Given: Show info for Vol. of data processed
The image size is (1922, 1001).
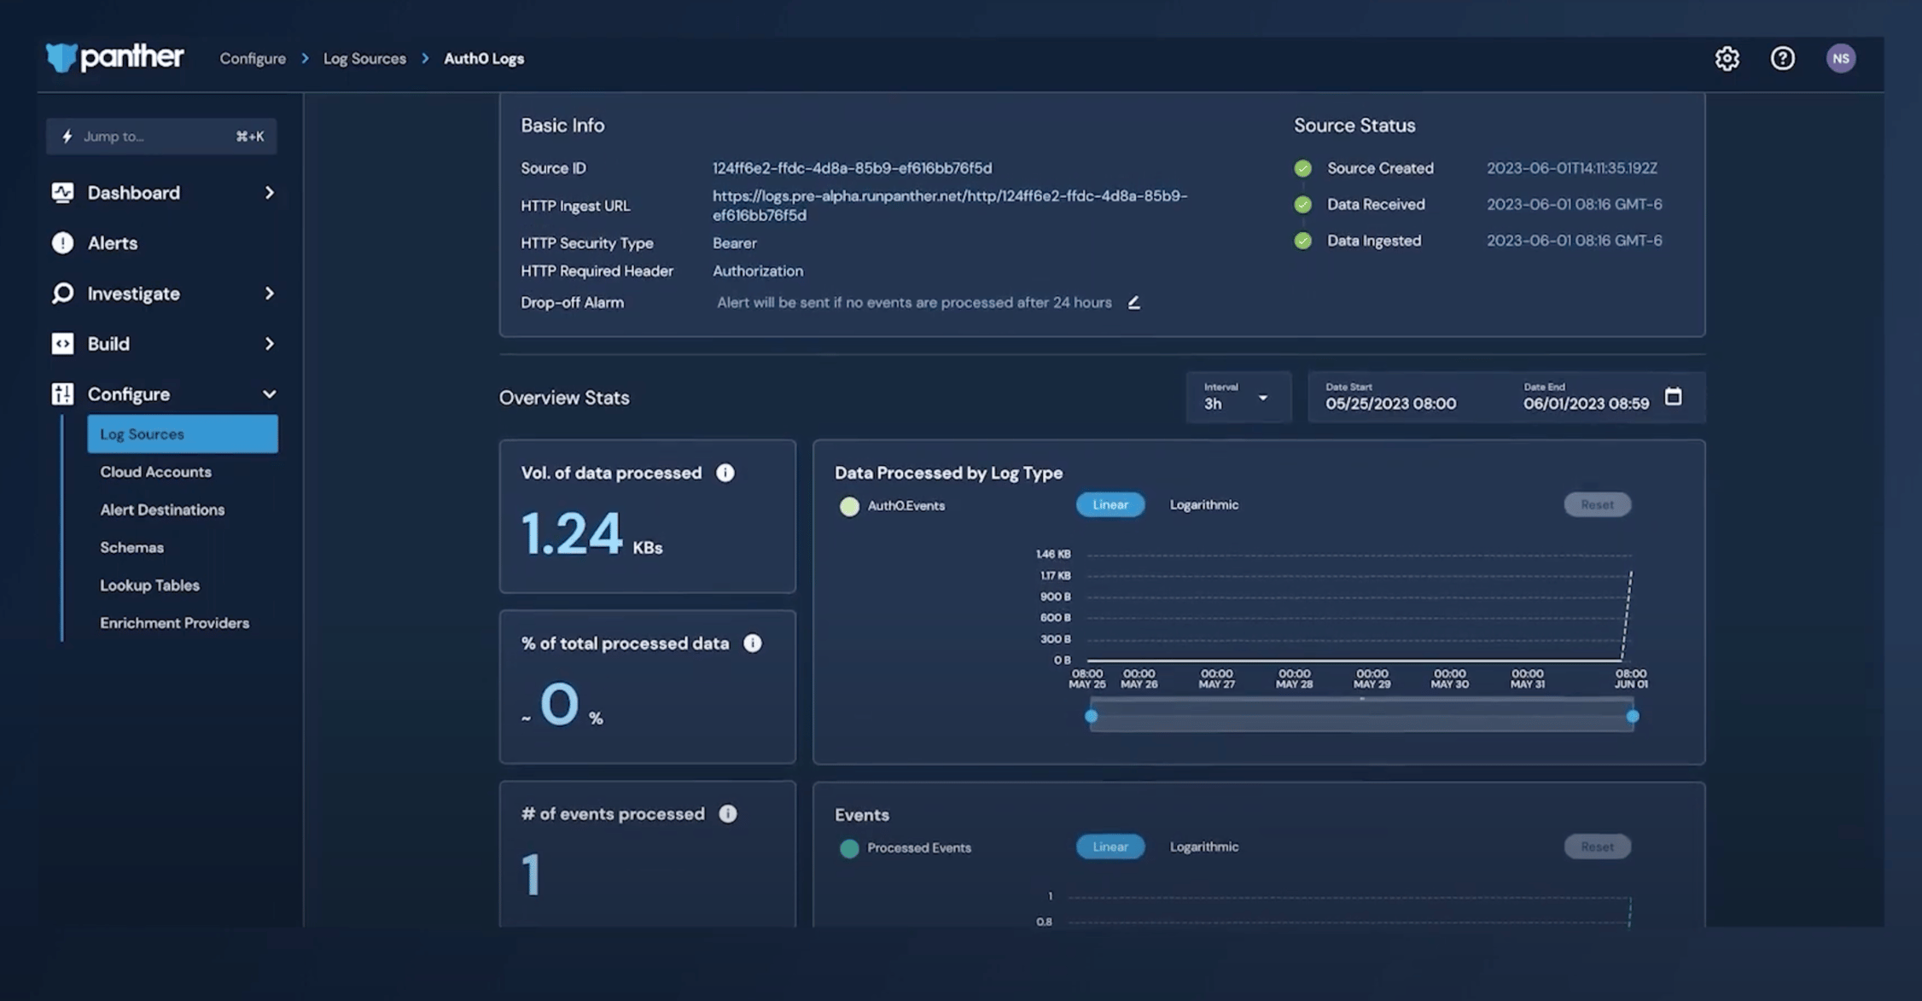Looking at the screenshot, I should pyautogui.click(x=725, y=473).
